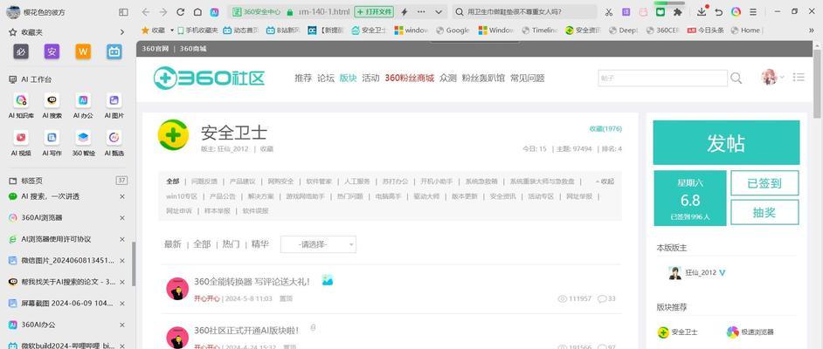Open the blue bilibili favorite shortcut
The height and width of the screenshot is (349, 823).
click(x=114, y=51)
